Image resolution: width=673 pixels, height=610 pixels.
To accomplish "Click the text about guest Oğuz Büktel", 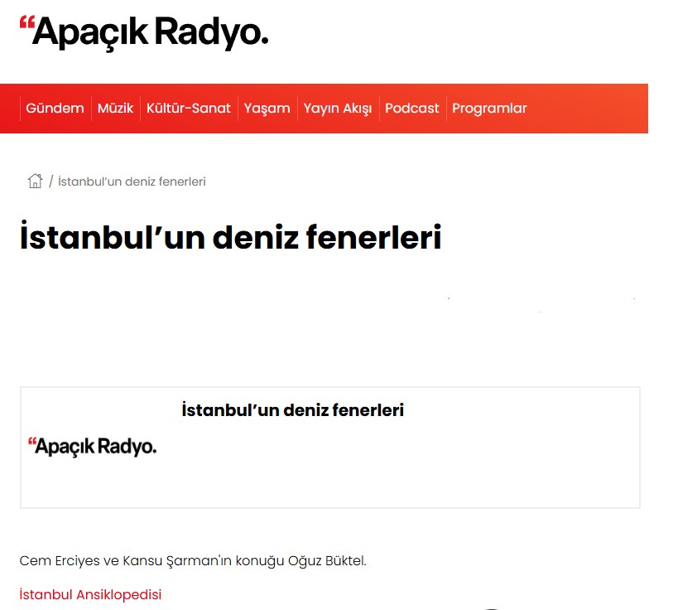I will coord(193,560).
